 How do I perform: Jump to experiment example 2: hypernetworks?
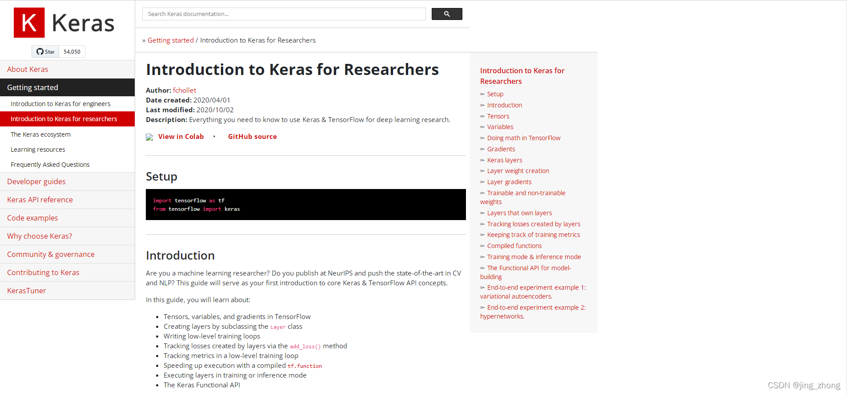point(533,312)
